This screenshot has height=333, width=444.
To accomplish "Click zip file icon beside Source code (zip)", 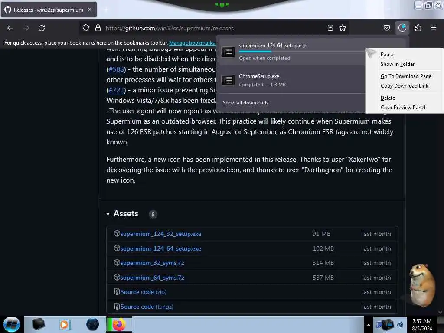I will 117,291.
